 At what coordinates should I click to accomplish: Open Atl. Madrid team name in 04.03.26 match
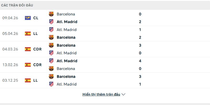pyautogui.click(x=67, y=53)
